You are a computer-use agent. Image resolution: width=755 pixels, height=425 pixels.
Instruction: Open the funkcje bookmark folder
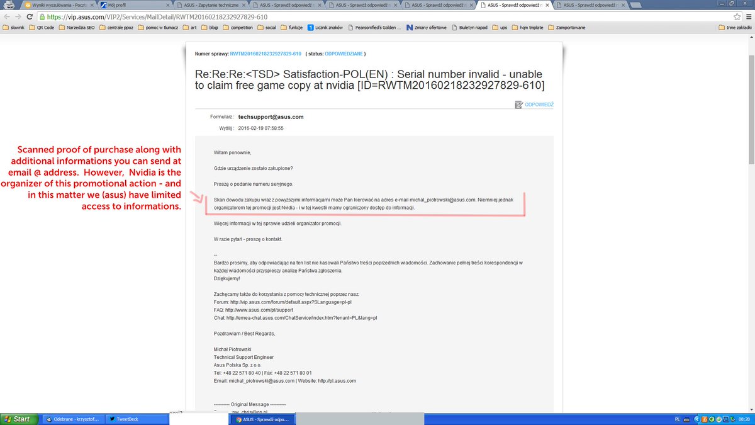(x=292, y=28)
